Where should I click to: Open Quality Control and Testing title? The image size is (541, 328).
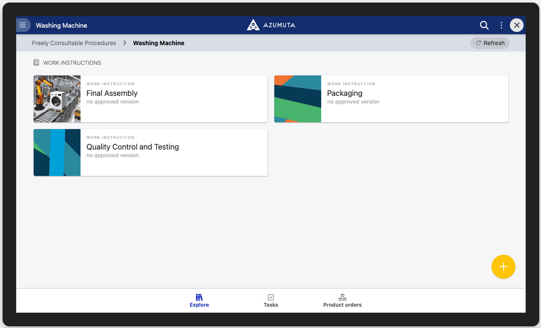pyautogui.click(x=132, y=147)
